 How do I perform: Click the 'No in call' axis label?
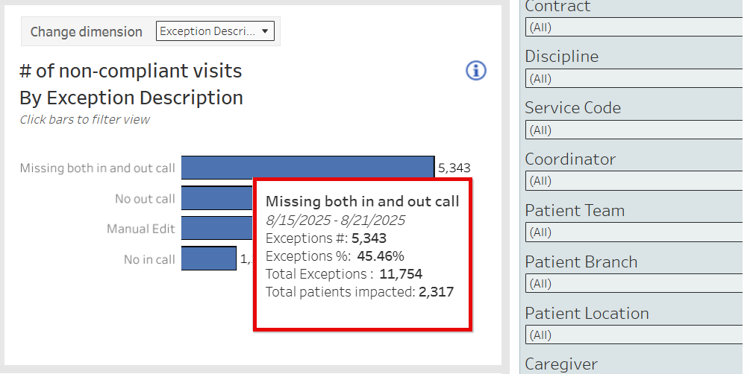pos(149,260)
